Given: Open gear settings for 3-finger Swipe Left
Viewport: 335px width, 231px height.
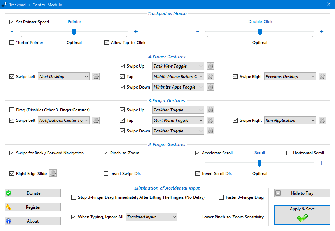Looking at the screenshot, I should [x=96, y=120].
